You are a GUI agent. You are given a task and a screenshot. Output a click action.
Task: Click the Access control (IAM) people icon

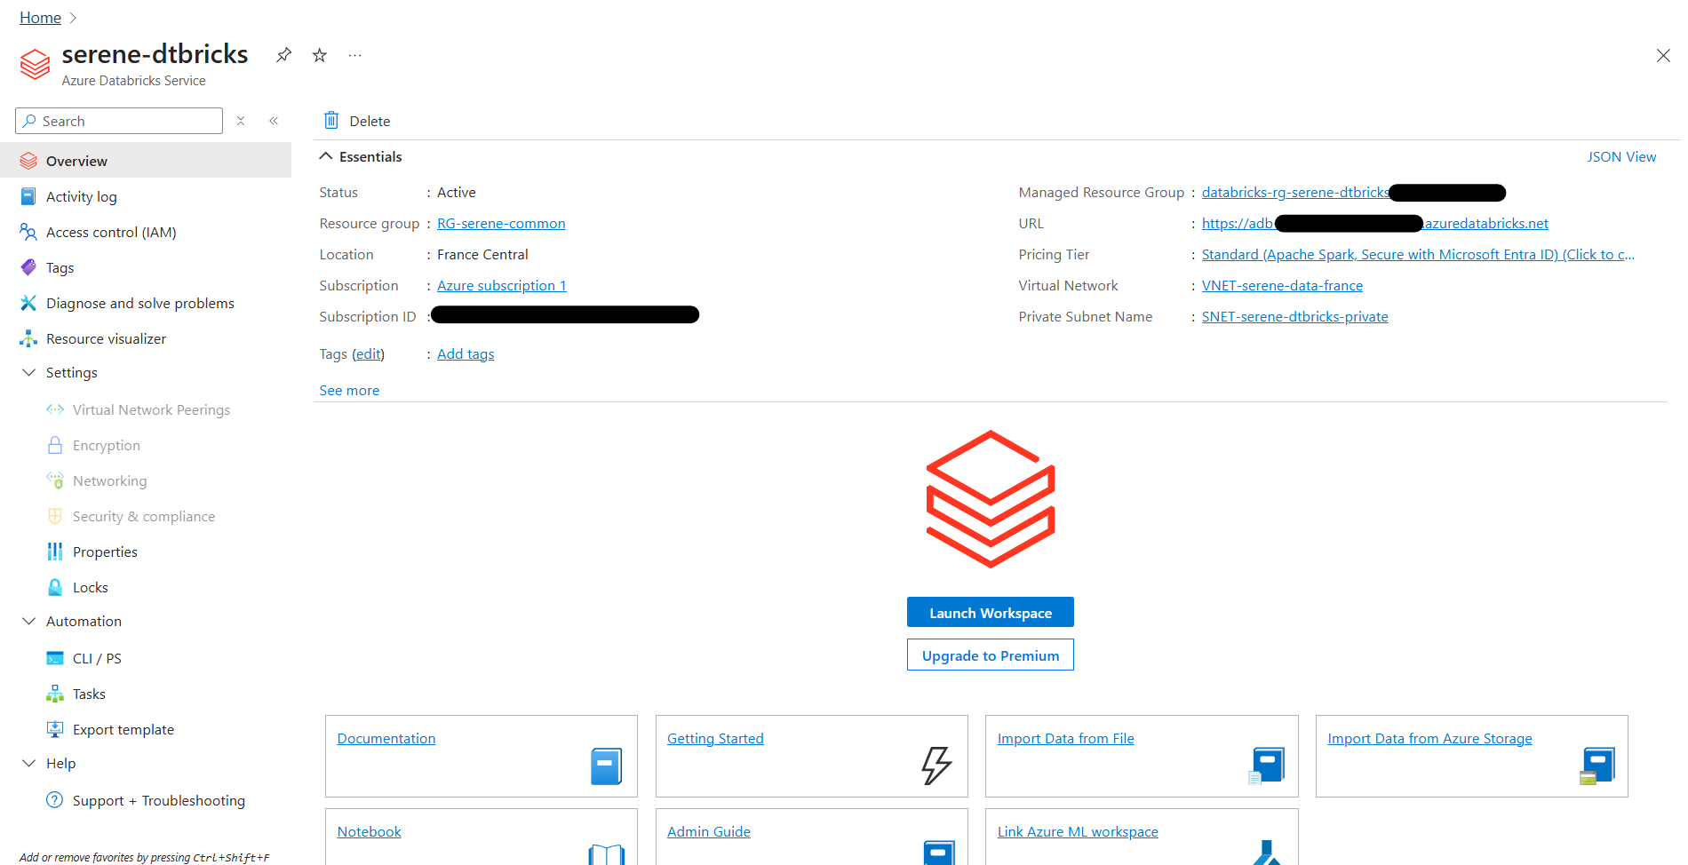point(28,232)
